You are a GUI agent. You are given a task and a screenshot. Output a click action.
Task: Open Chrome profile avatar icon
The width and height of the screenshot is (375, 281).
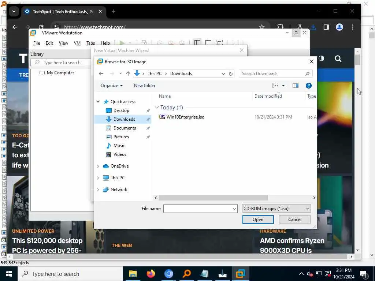pyautogui.click(x=339, y=27)
